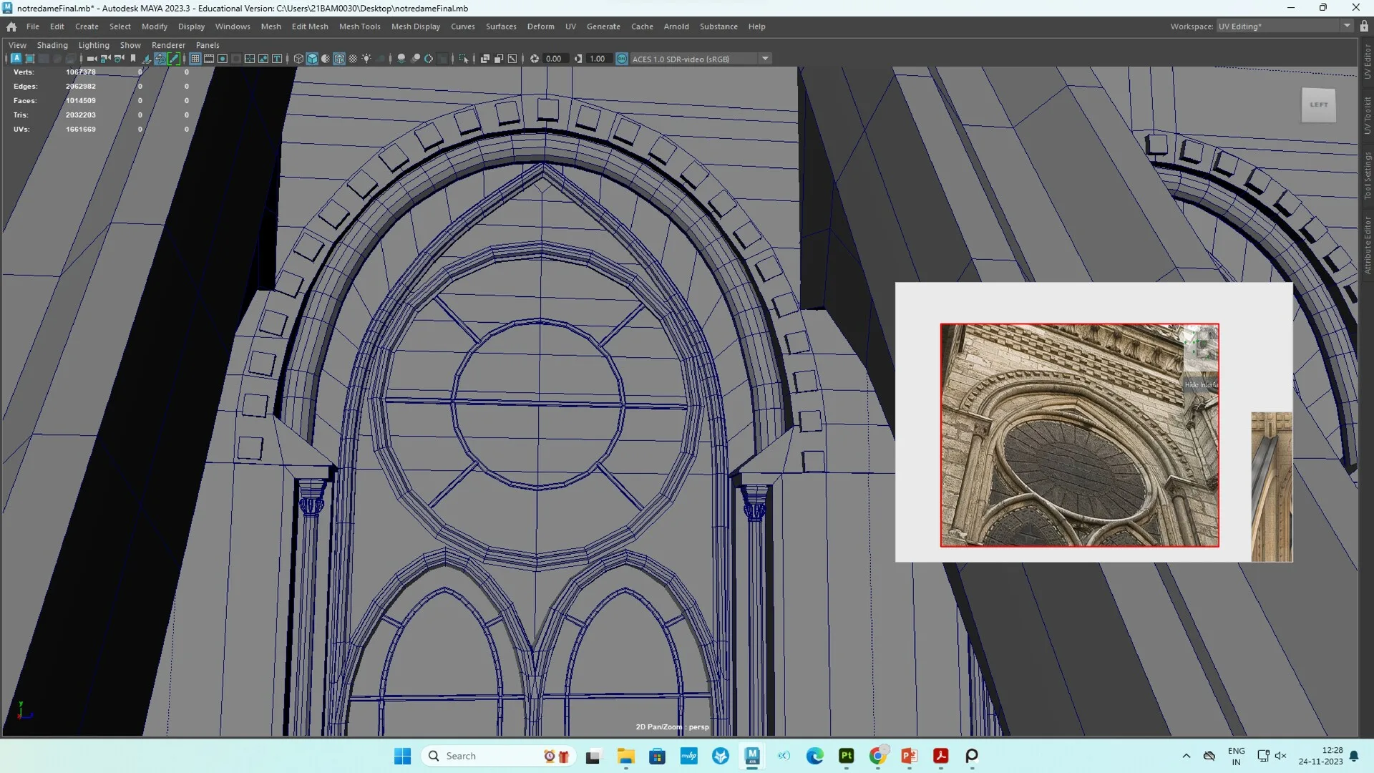Toggle wireframe display cube icon

click(298, 59)
